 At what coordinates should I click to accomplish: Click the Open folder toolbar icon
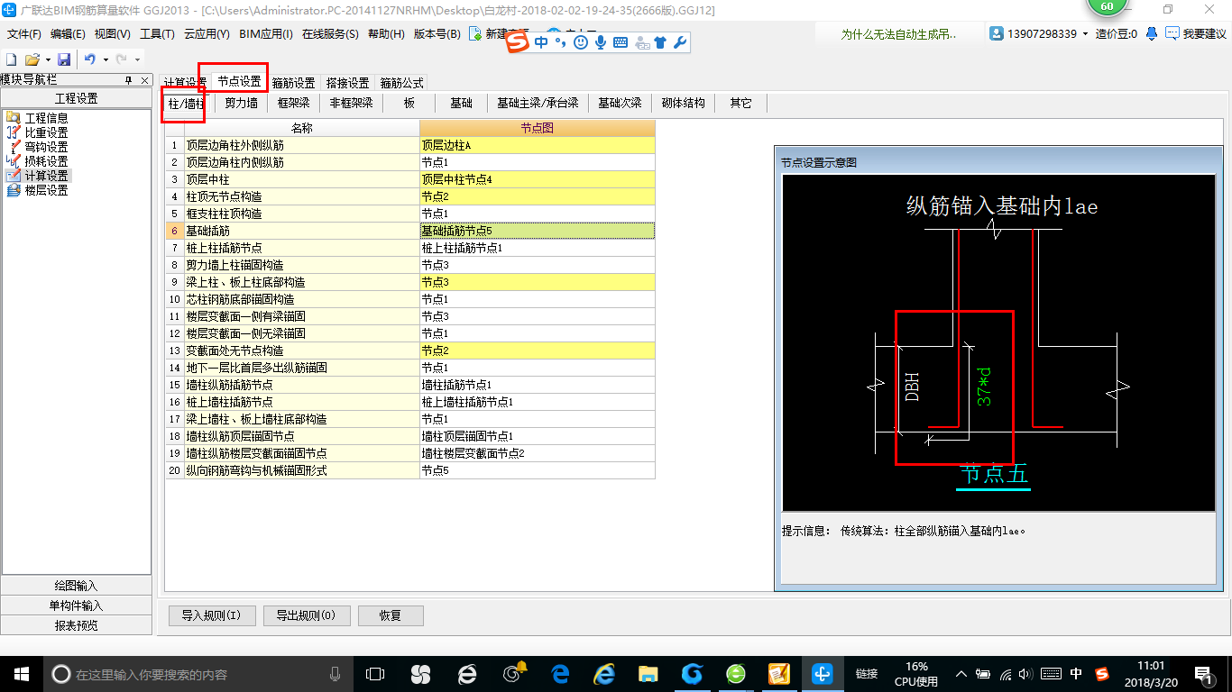tap(32, 59)
